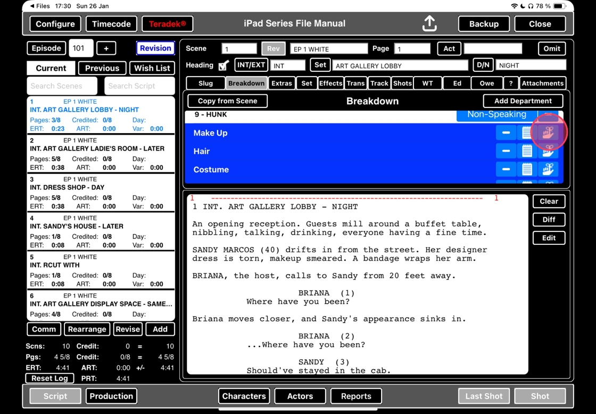
Task: Toggle the Non-Speaking status for HUNK
Action: [496, 114]
